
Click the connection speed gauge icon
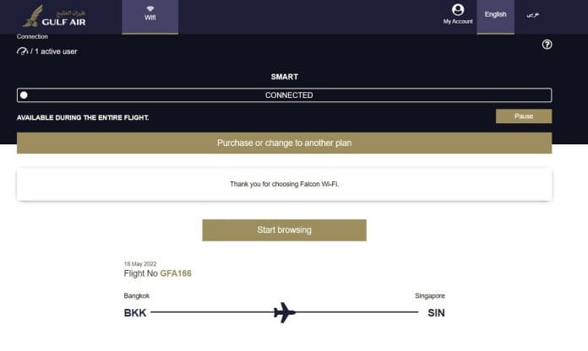tap(22, 51)
